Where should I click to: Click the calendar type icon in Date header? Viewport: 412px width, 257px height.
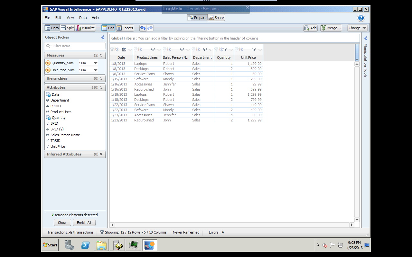[x=124, y=49]
